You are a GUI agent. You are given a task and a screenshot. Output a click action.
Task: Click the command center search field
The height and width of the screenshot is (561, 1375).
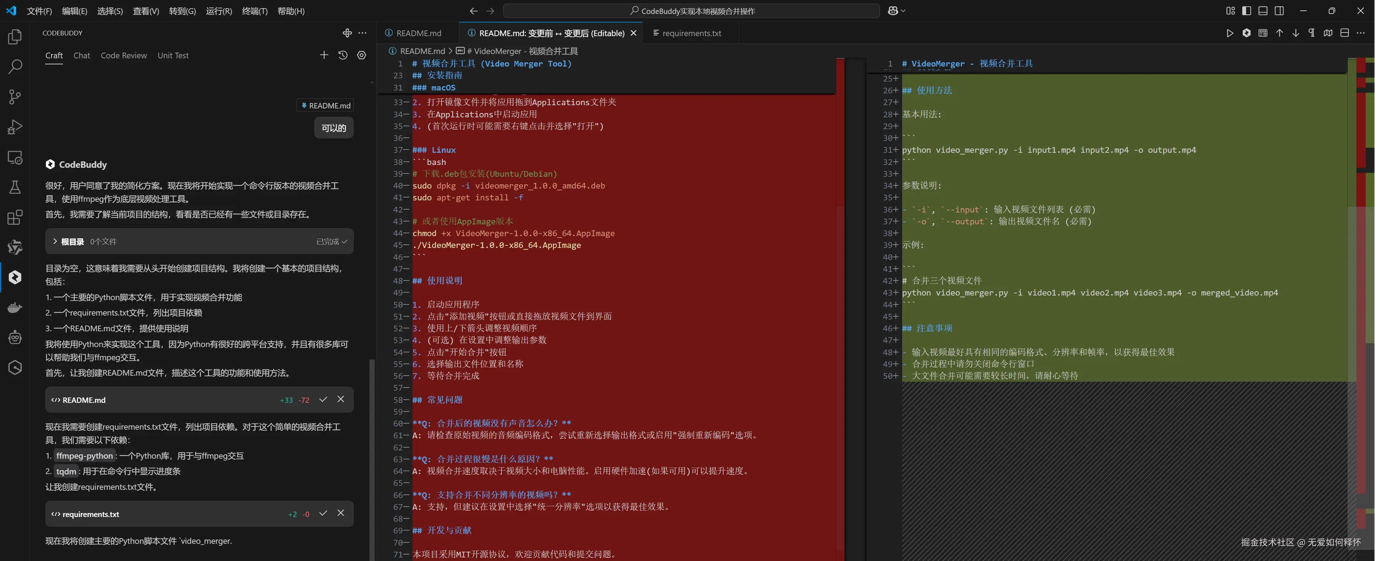[691, 11]
